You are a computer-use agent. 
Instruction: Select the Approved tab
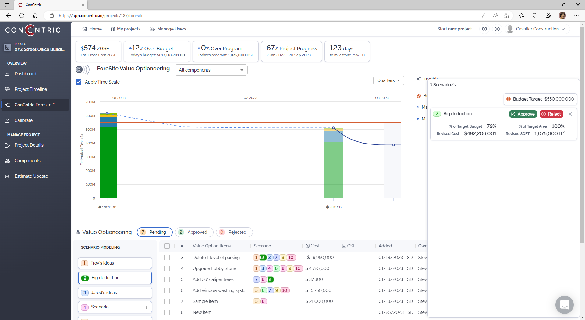click(194, 232)
